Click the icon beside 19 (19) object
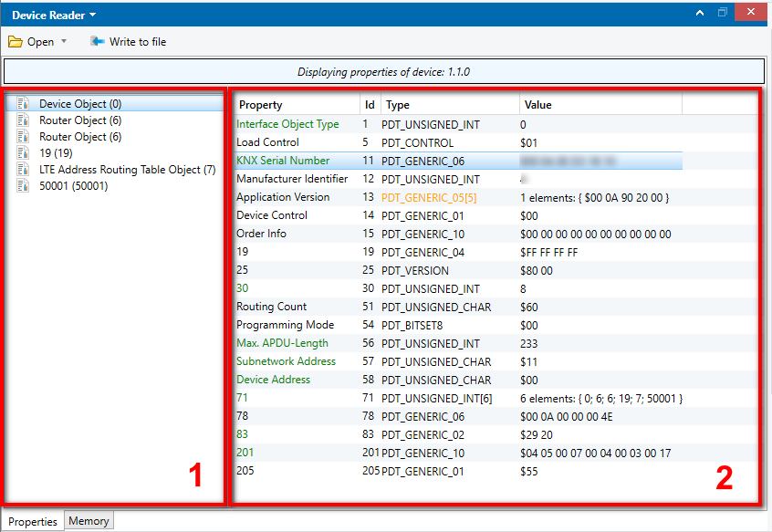Screen dimensions: 772x532 (23, 152)
